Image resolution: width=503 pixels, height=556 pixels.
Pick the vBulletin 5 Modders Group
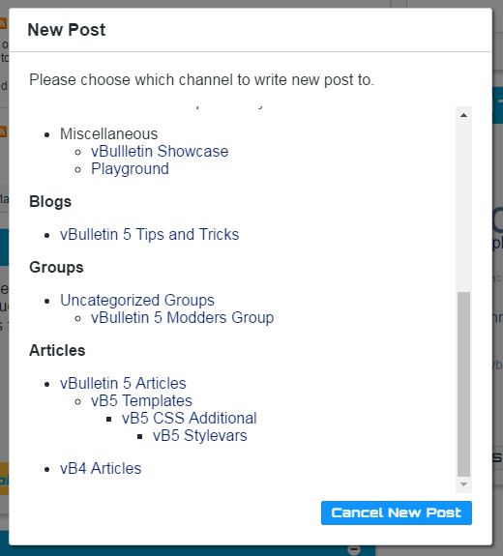(x=182, y=317)
